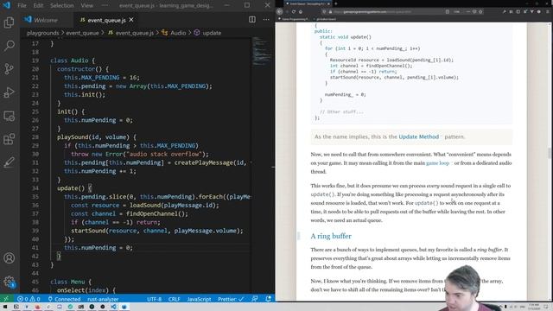Open the Search view in activity bar
This screenshot has height=311, width=553.
[x=9, y=45]
